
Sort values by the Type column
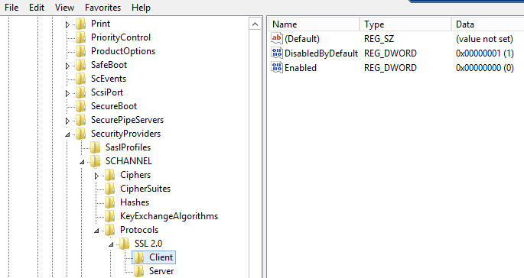405,24
